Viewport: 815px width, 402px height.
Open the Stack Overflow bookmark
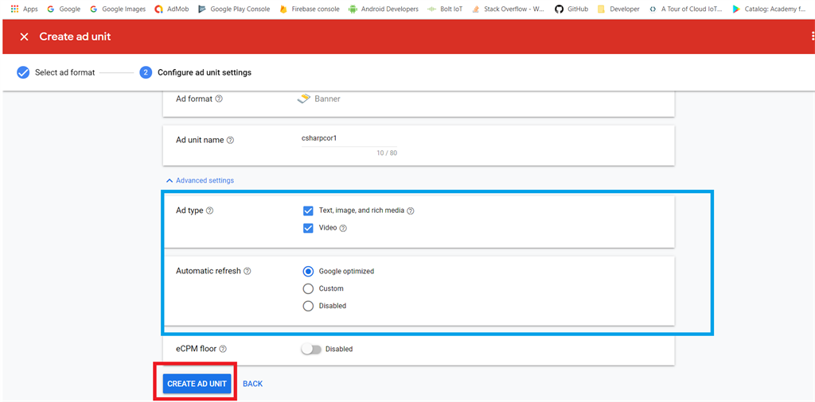click(x=508, y=9)
